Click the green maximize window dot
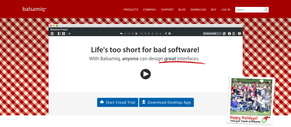The image size is (291, 127). click(57, 26)
